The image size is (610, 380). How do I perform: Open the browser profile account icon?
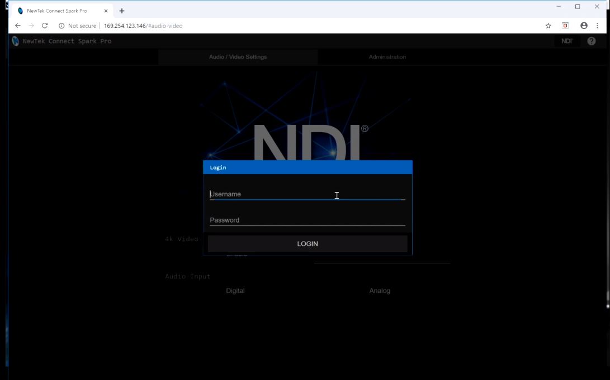coord(584,26)
